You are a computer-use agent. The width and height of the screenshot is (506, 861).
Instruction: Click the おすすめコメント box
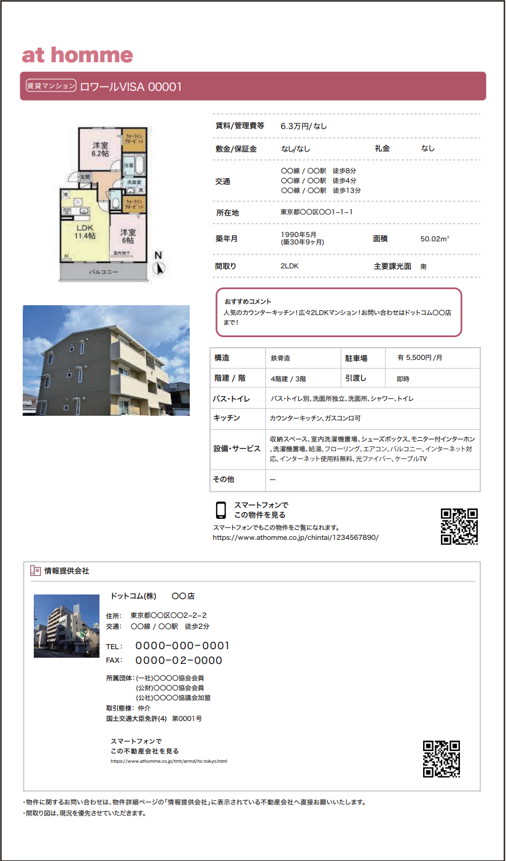pyautogui.click(x=338, y=313)
